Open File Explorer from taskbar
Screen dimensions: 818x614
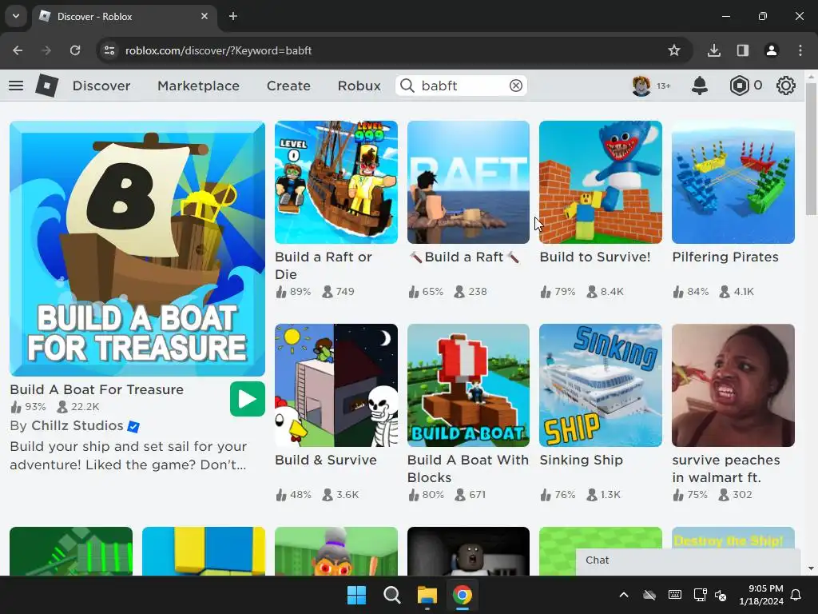[427, 595]
